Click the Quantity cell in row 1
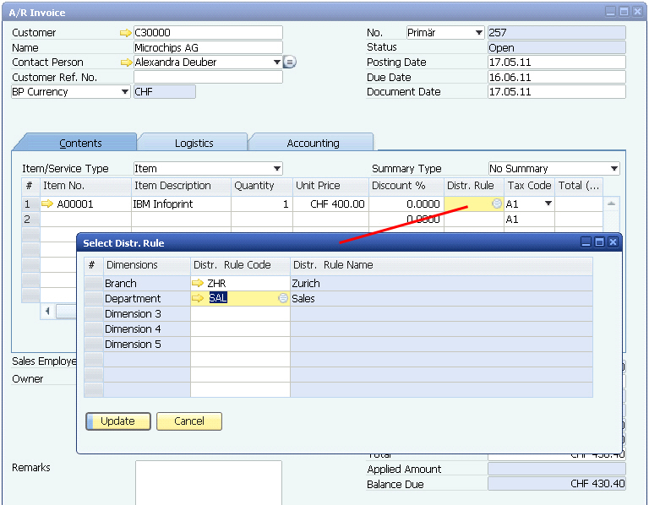This screenshot has width=649, height=505. (x=262, y=204)
